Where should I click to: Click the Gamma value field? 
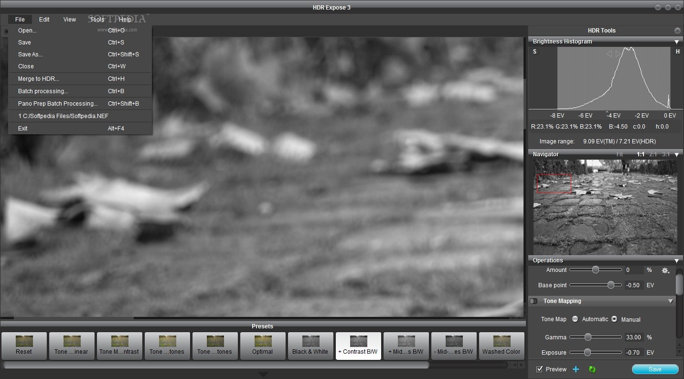tap(634, 337)
